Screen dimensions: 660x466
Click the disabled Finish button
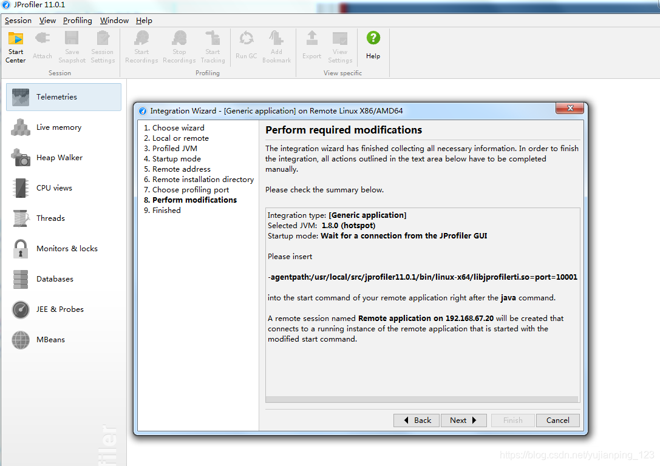point(512,420)
